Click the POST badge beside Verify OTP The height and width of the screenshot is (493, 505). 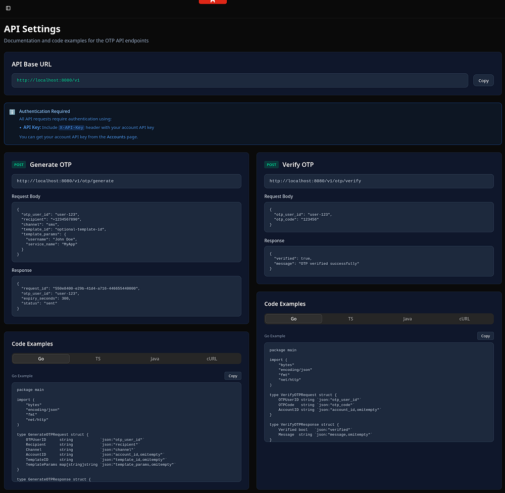(272, 165)
